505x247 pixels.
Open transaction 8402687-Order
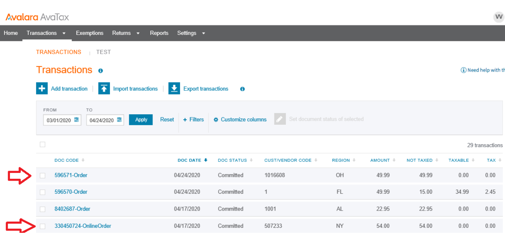coord(72,209)
